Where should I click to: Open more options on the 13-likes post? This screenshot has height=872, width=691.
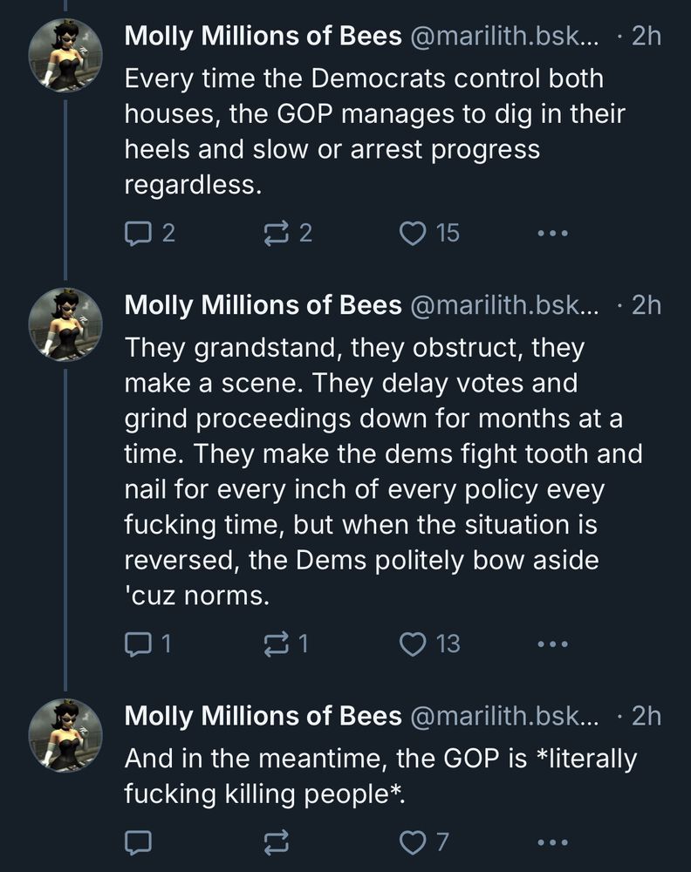pyautogui.click(x=552, y=644)
